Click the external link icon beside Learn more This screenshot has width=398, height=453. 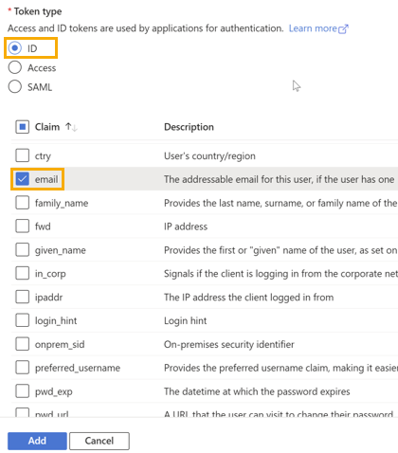(x=343, y=28)
